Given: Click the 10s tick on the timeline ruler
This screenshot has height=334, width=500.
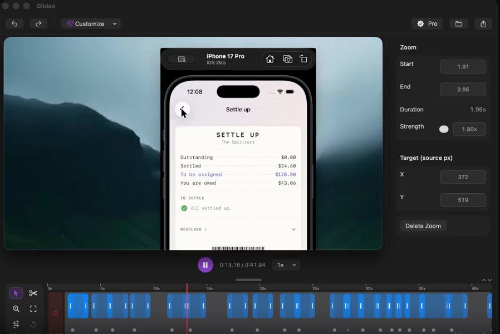Looking at the screenshot, I should 154,286.
